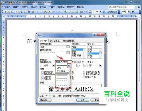142x111 pixels.
Task: Click the 下划线线型 underline style dropdown arrow
Action: point(69,66)
